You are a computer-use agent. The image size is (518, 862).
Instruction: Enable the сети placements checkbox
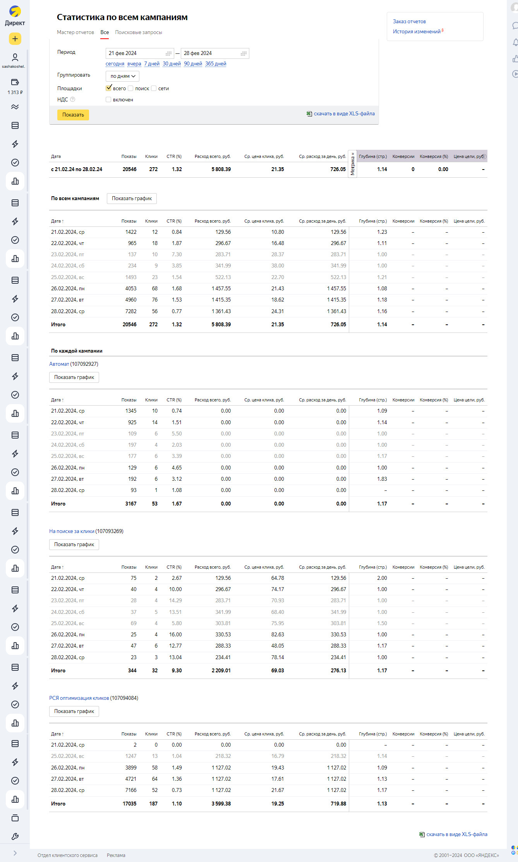tap(154, 88)
